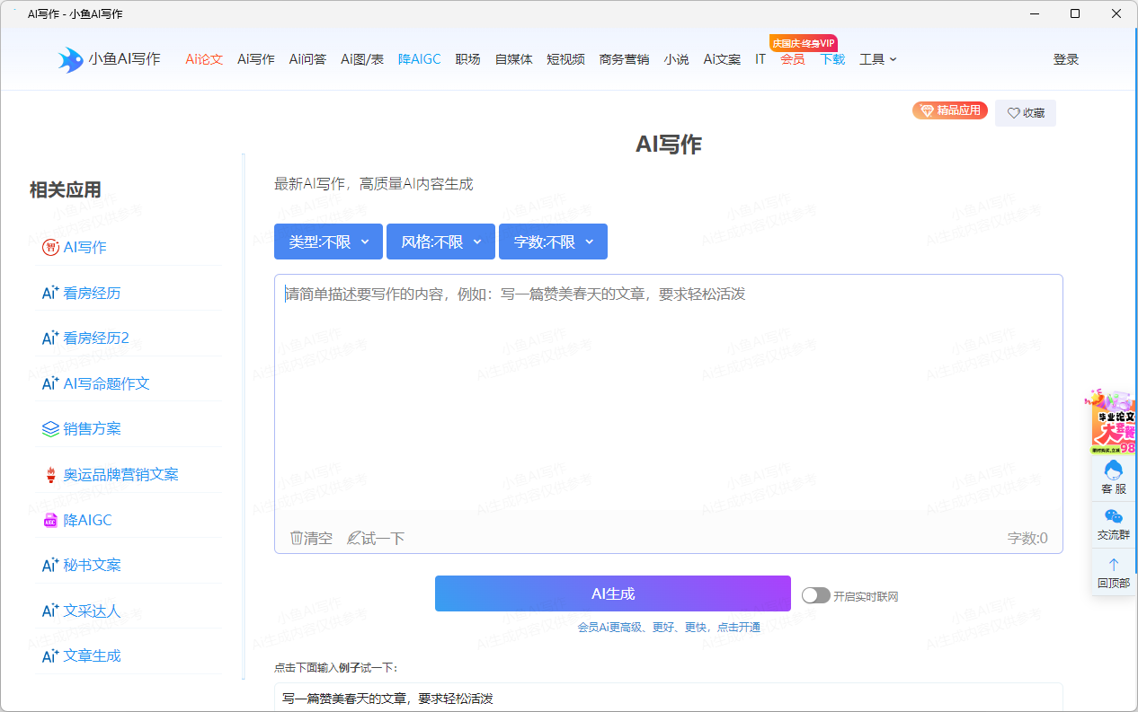Image resolution: width=1138 pixels, height=712 pixels.
Task: Open the 工具 menu in navigation
Action: (x=877, y=59)
